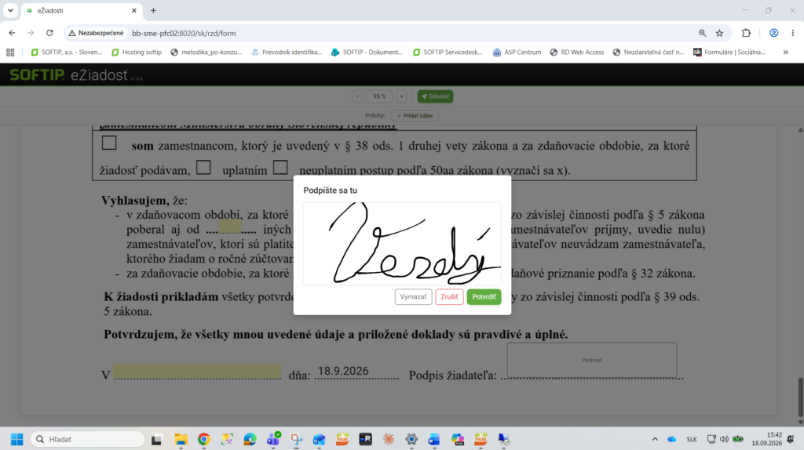Bookmark this page with the star icon
Screen dimensions: 804x450
[719, 33]
